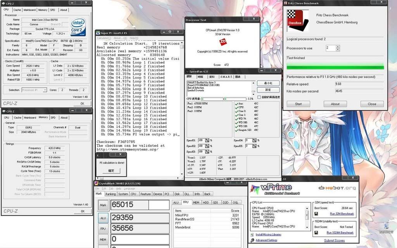The width and height of the screenshot is (397, 248).
Task: Click the ALU button in CrystalMark
Action: (103, 218)
